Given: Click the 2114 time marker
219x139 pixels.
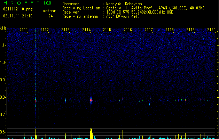Looking at the screenshot, I should pos(86,30).
